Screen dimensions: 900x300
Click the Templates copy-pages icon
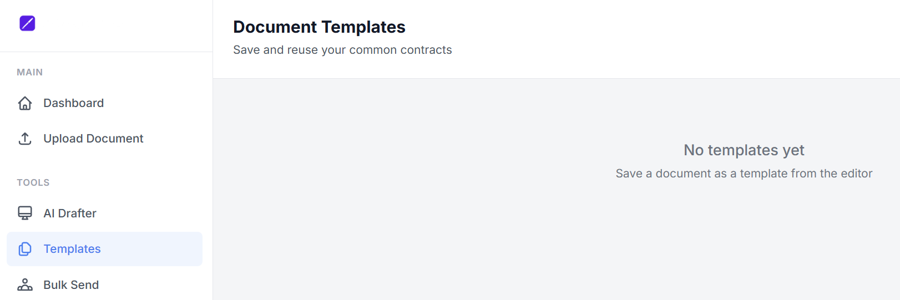point(25,249)
